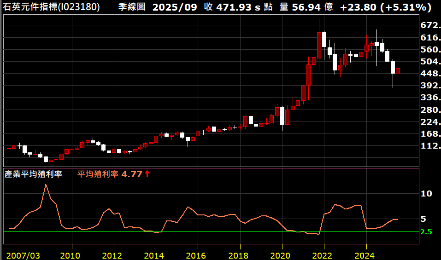This screenshot has width=441, height=260.
Task: Click the 10 label on yield axis
Action: pos(426,194)
